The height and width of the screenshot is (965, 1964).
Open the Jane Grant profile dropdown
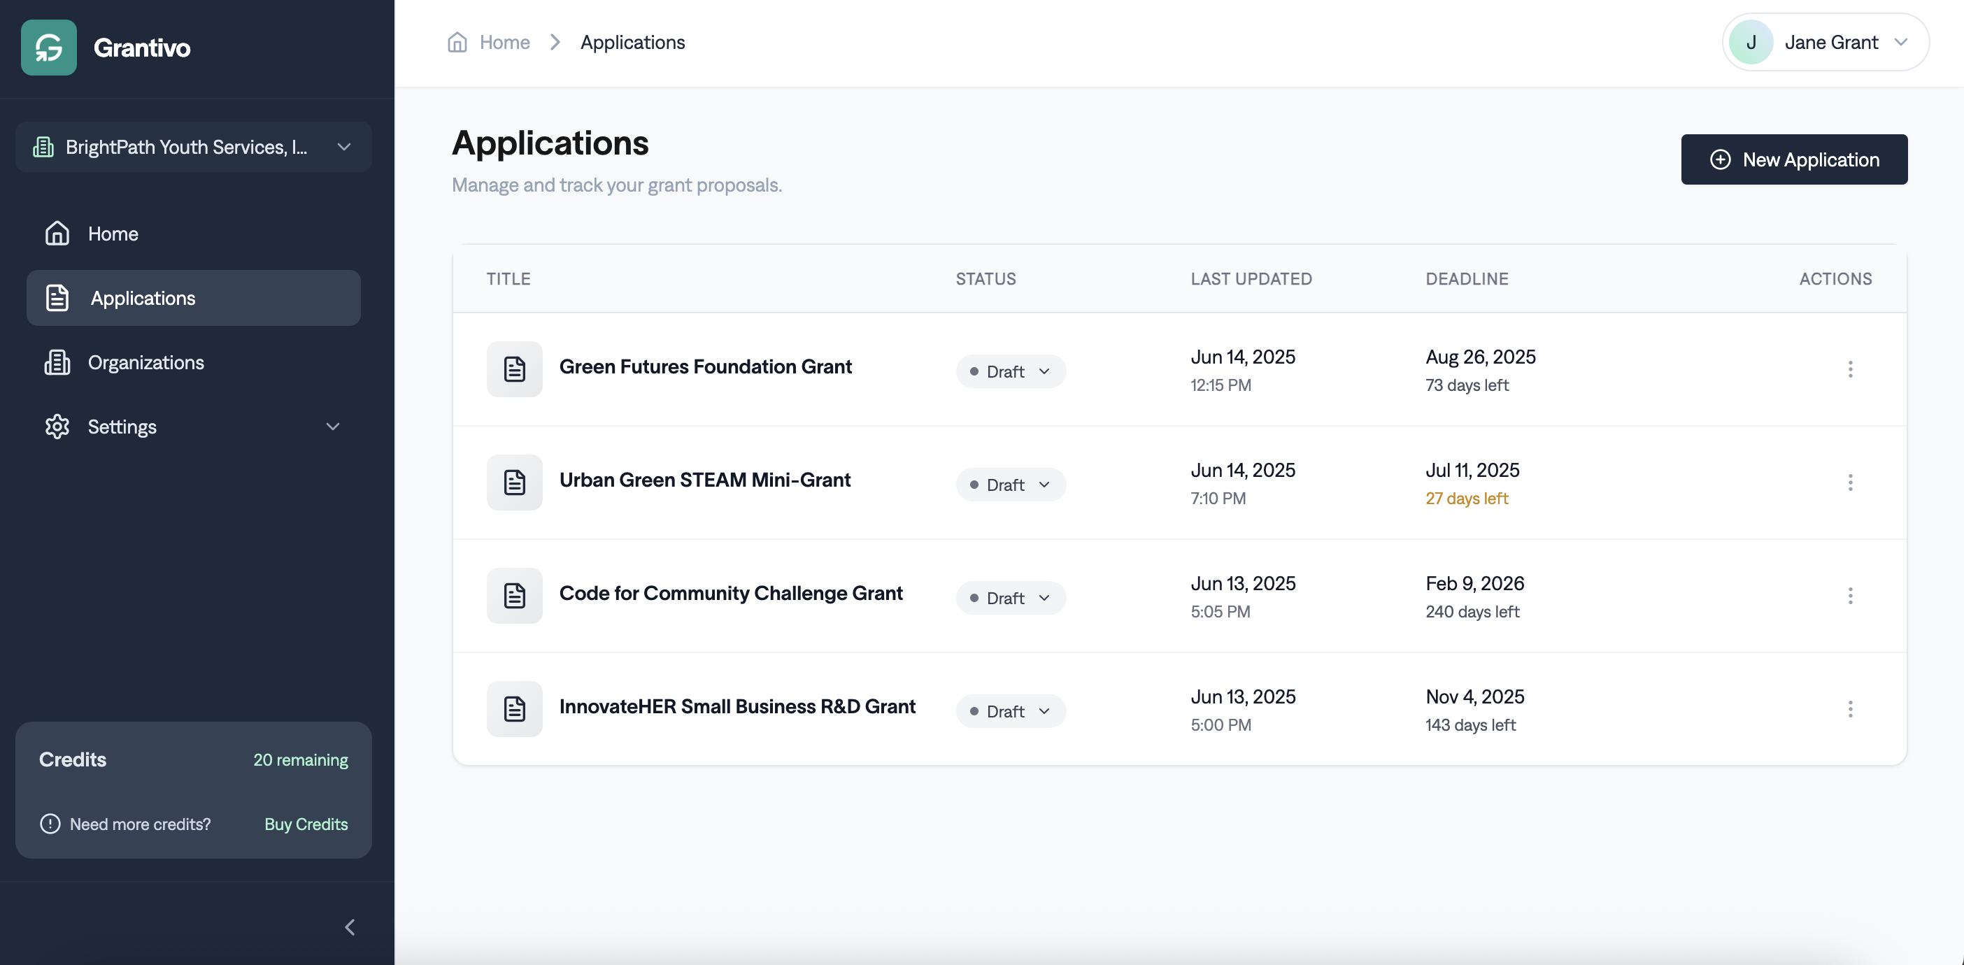(1823, 42)
